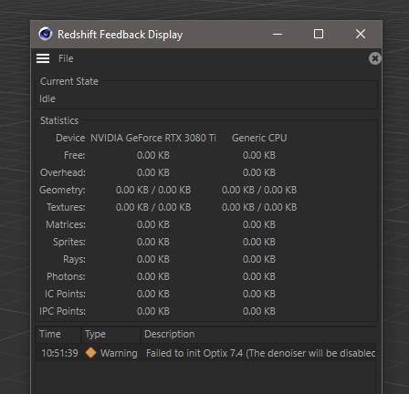Screen dimensions: 409x394
Task: Click the GPU Free value 0.00 KB
Action: [x=153, y=155]
